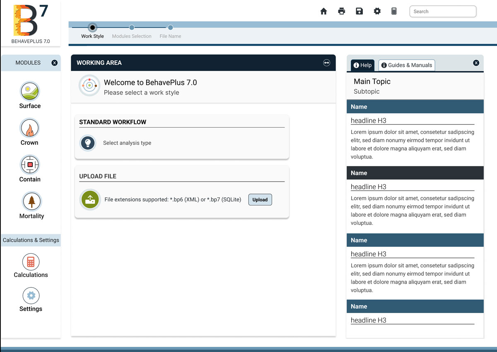Select the Contain module icon
The height and width of the screenshot is (352, 497).
[x=29, y=164]
